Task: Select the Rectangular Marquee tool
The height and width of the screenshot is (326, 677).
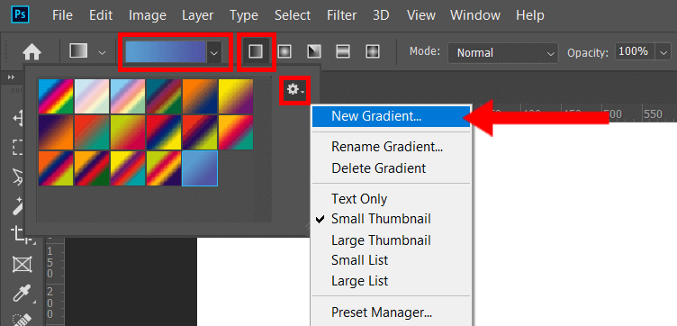Action: pyautogui.click(x=17, y=147)
